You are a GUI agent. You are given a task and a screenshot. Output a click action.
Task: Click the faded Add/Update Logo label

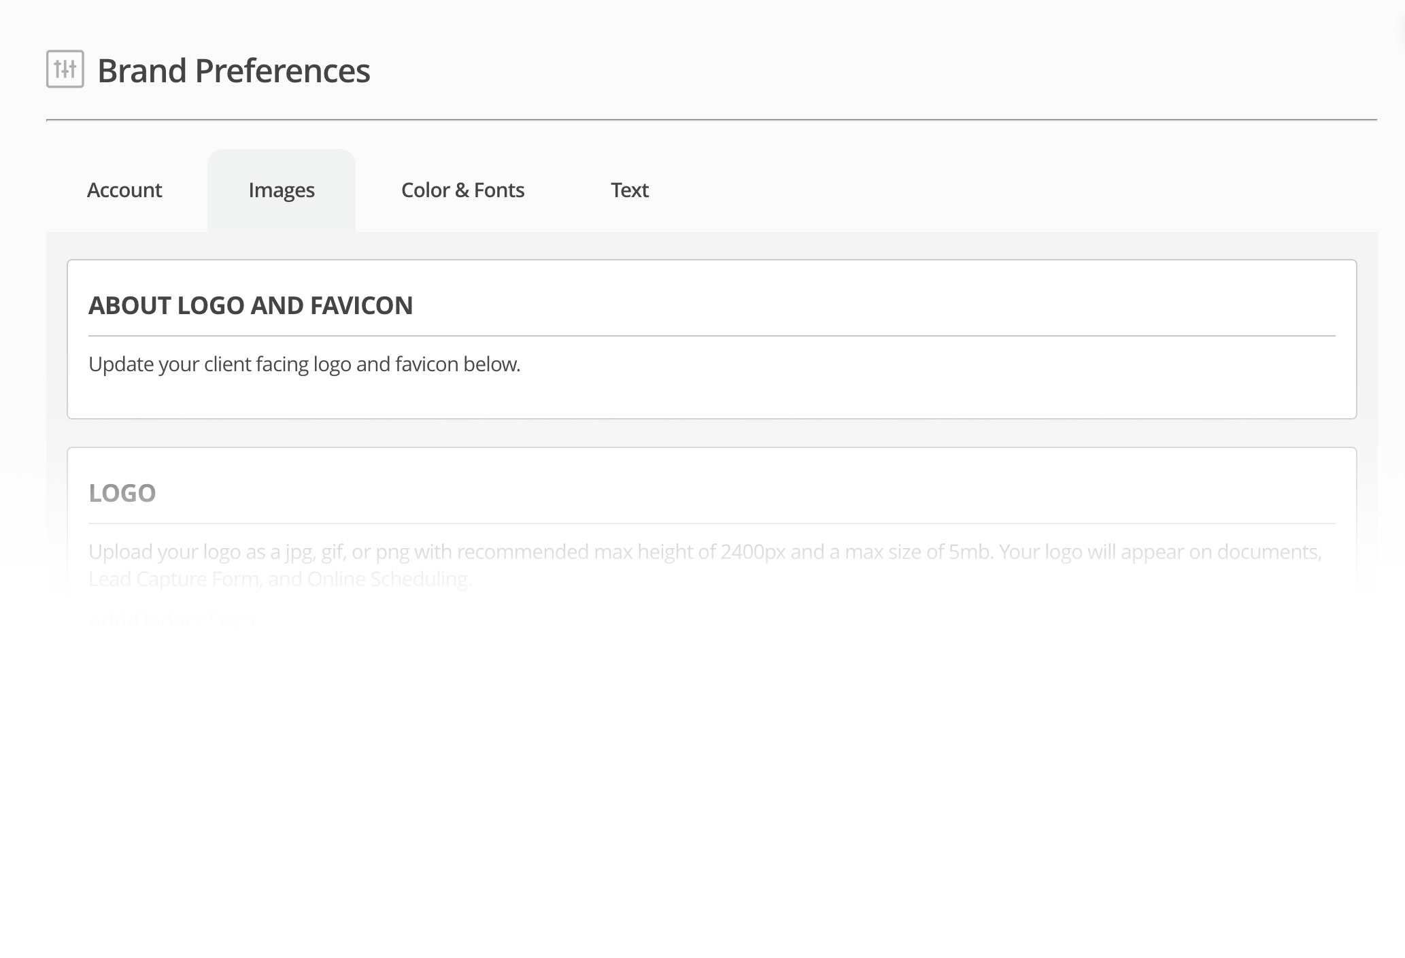[x=171, y=619]
